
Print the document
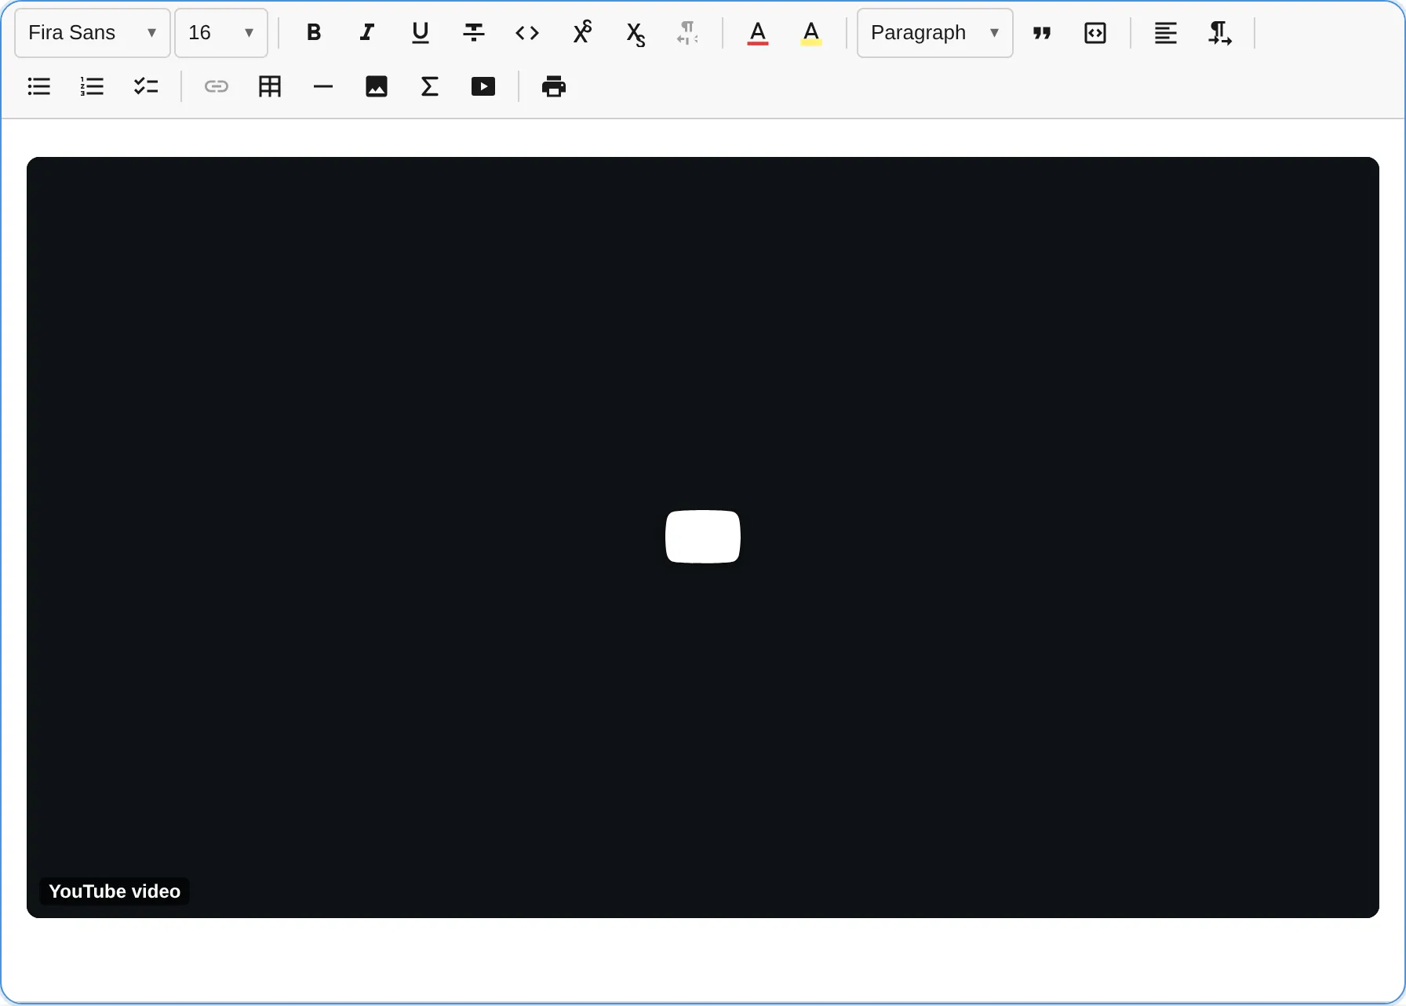click(554, 86)
